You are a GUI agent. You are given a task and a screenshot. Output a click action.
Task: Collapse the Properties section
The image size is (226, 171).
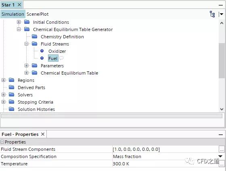click(x=2, y=142)
